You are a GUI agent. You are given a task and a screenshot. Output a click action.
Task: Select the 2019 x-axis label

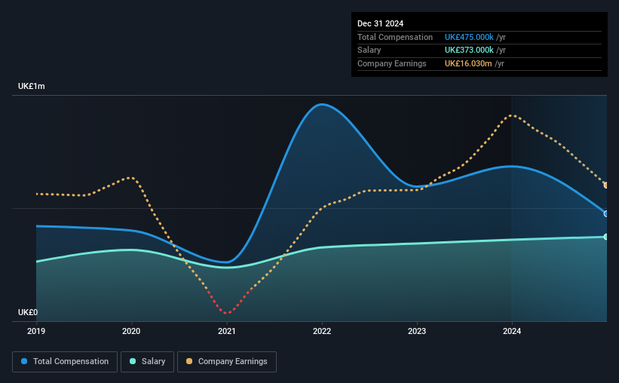[x=36, y=331]
